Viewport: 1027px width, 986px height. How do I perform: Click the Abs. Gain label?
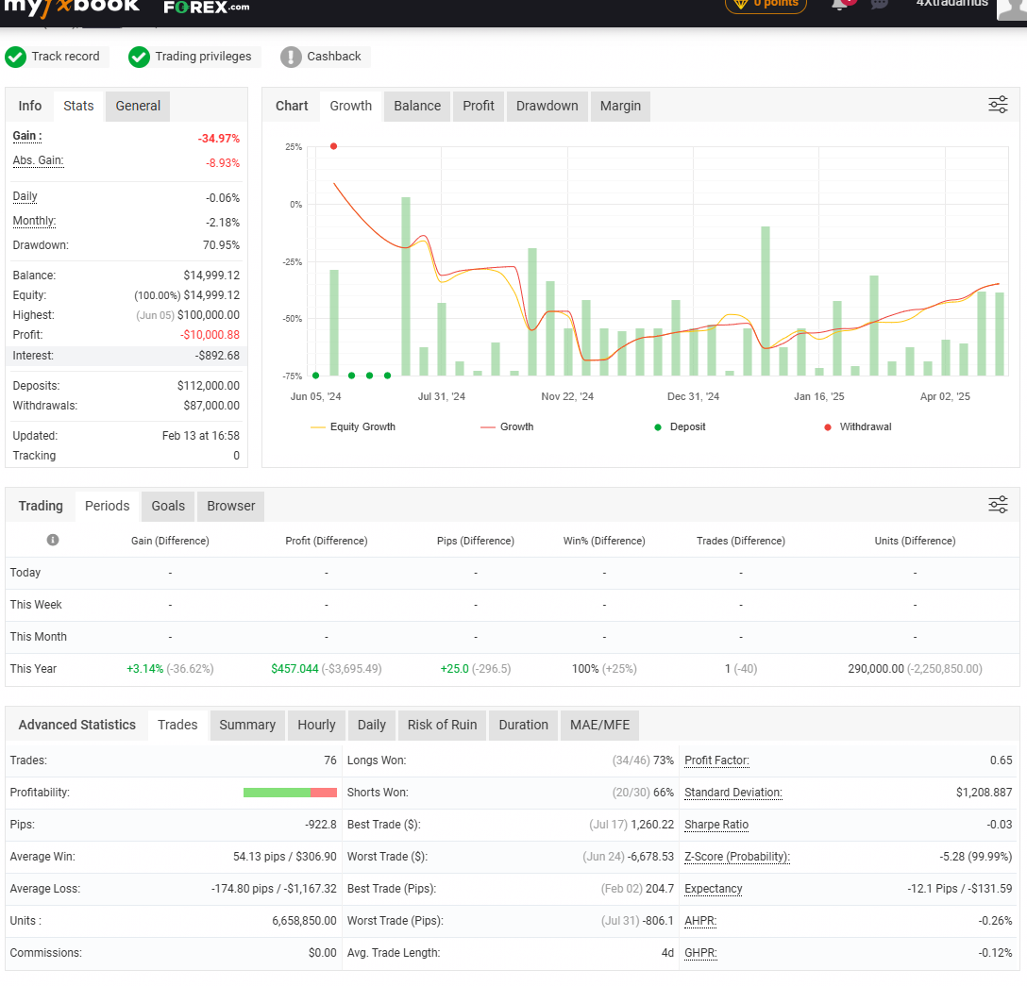[38, 160]
